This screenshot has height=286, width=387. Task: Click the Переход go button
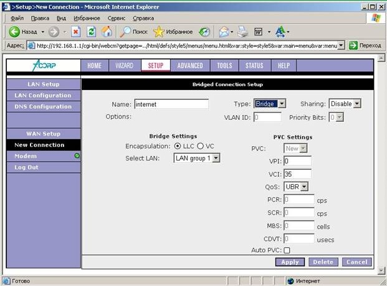coord(365,46)
